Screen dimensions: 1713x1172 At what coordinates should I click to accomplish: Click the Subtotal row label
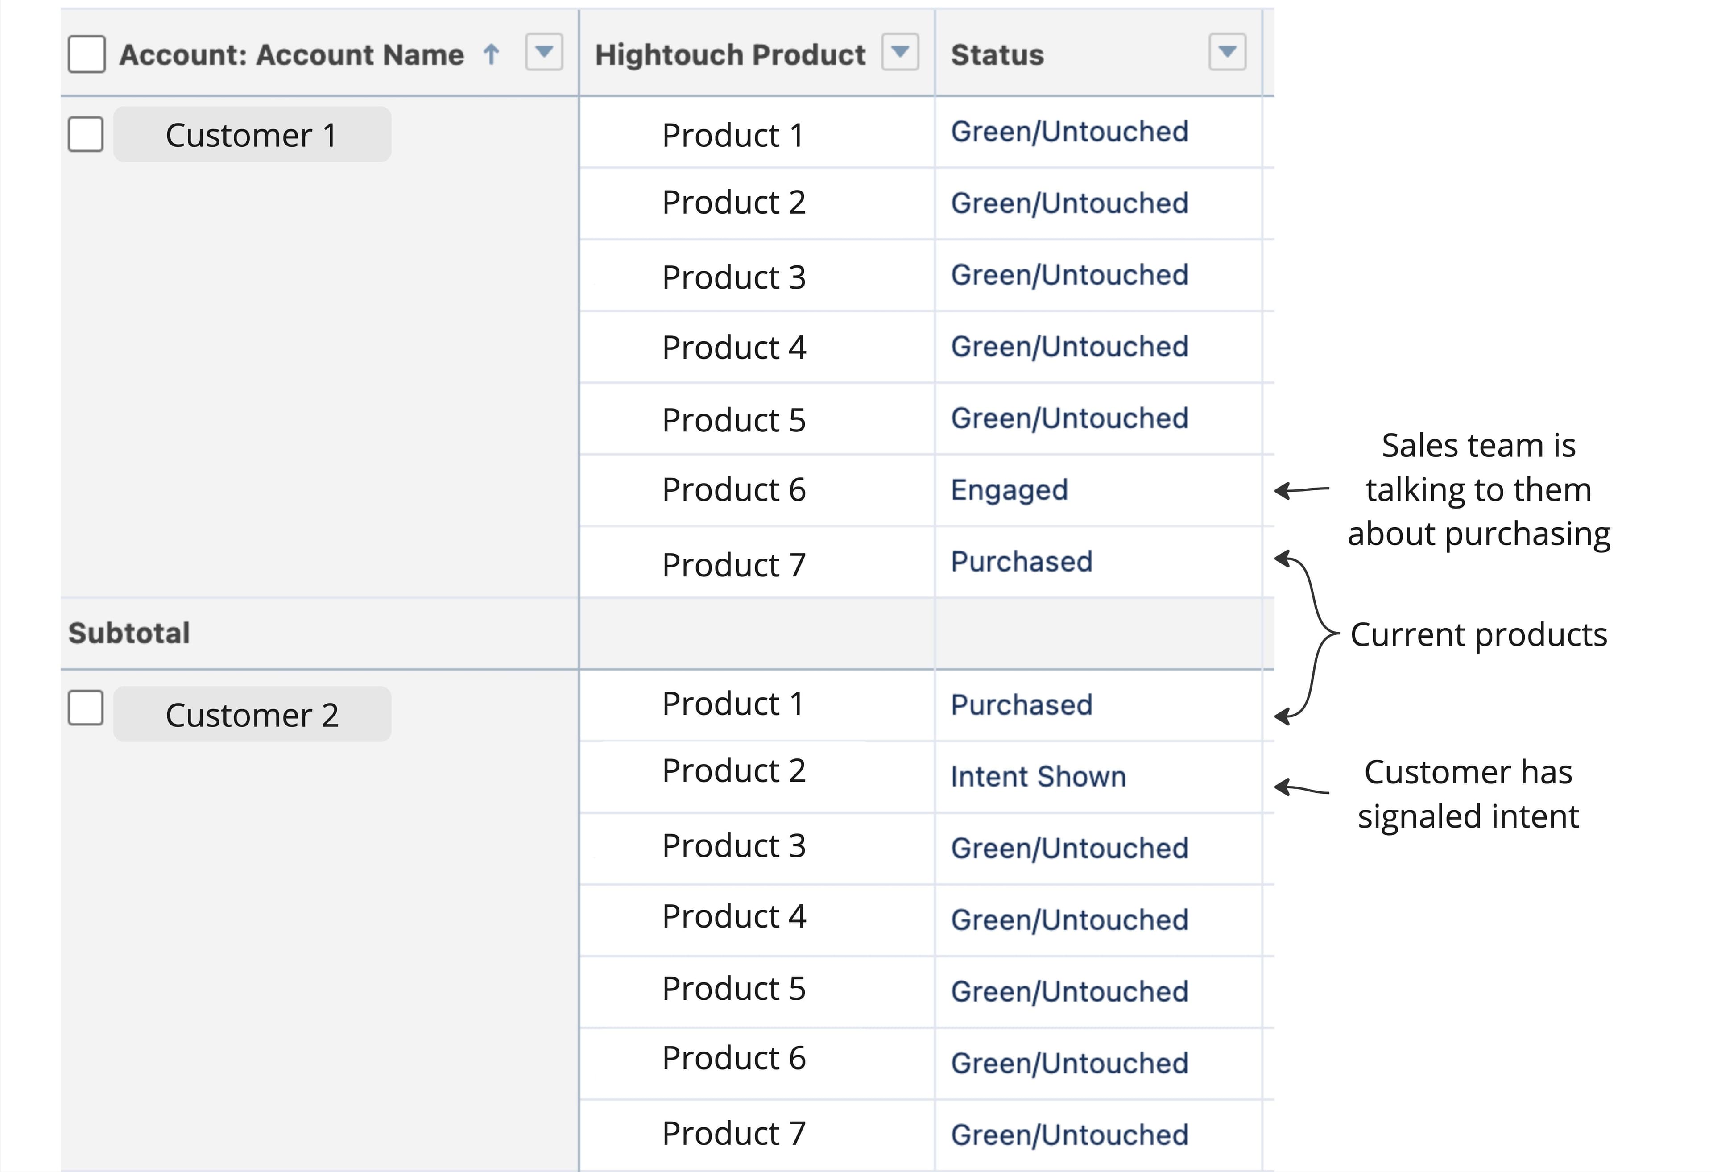click(130, 632)
